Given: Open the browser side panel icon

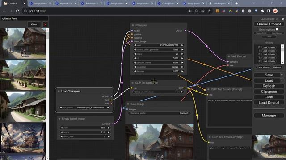Looking at the screenshot, I should point(269,11).
